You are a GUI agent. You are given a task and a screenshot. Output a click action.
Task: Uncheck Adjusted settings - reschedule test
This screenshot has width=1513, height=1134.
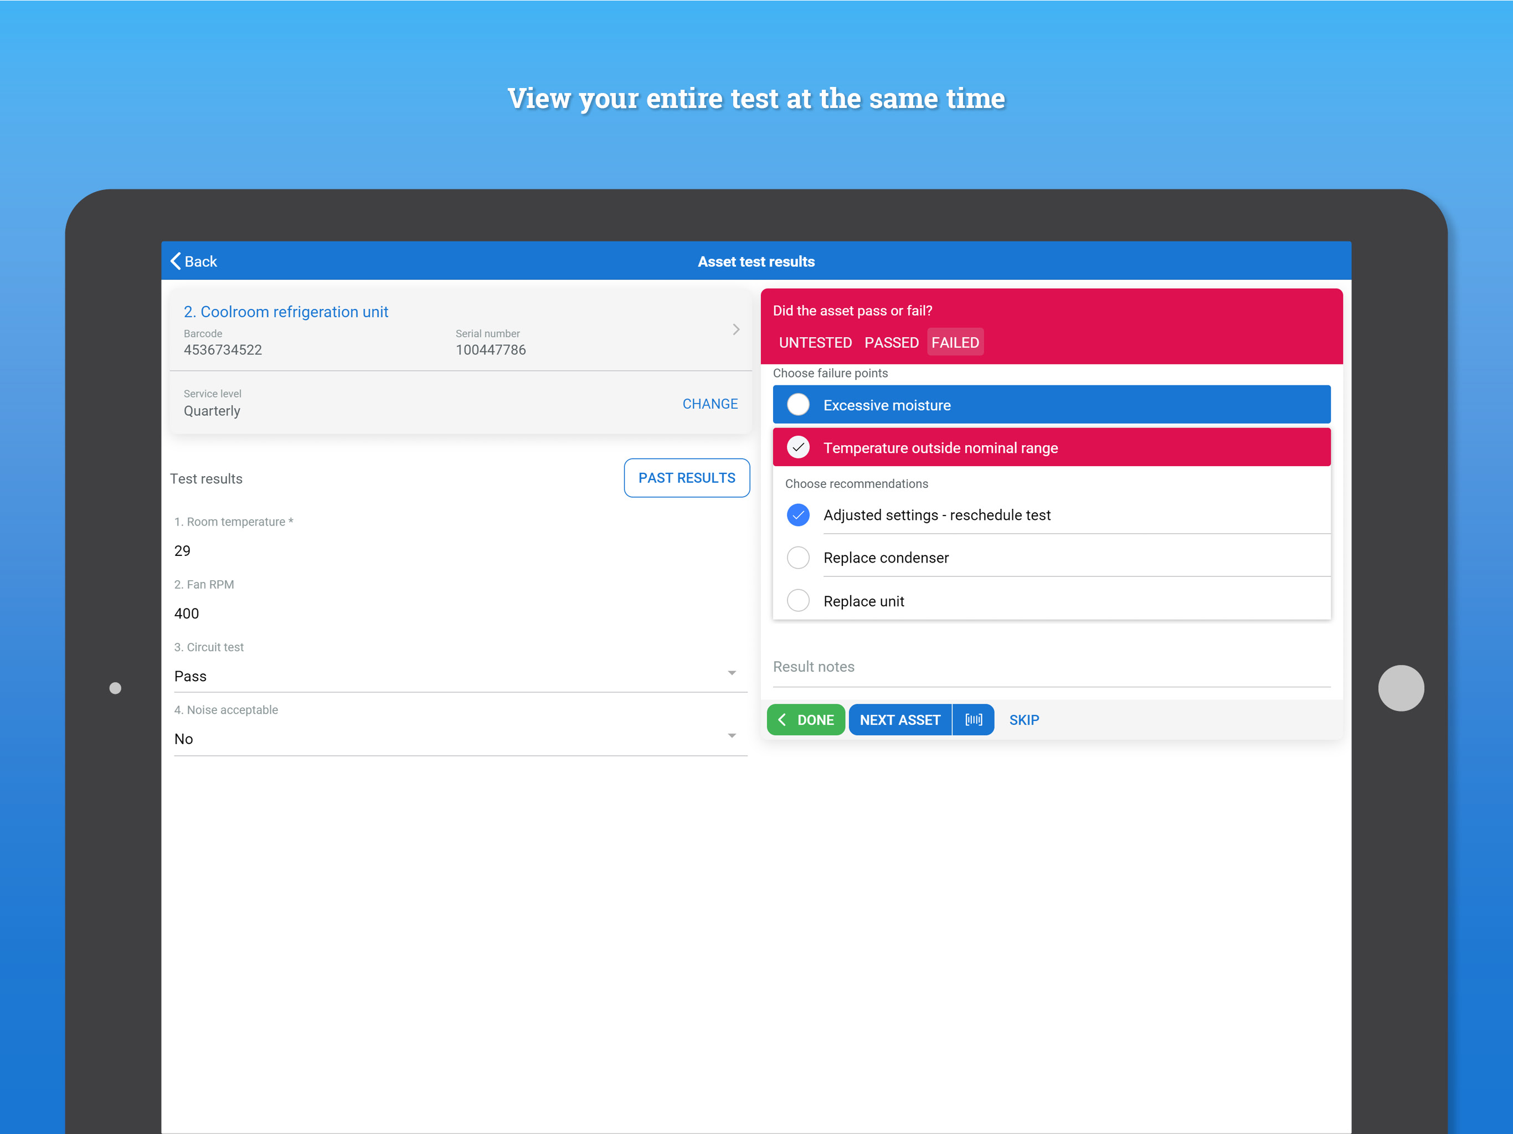pyautogui.click(x=797, y=515)
